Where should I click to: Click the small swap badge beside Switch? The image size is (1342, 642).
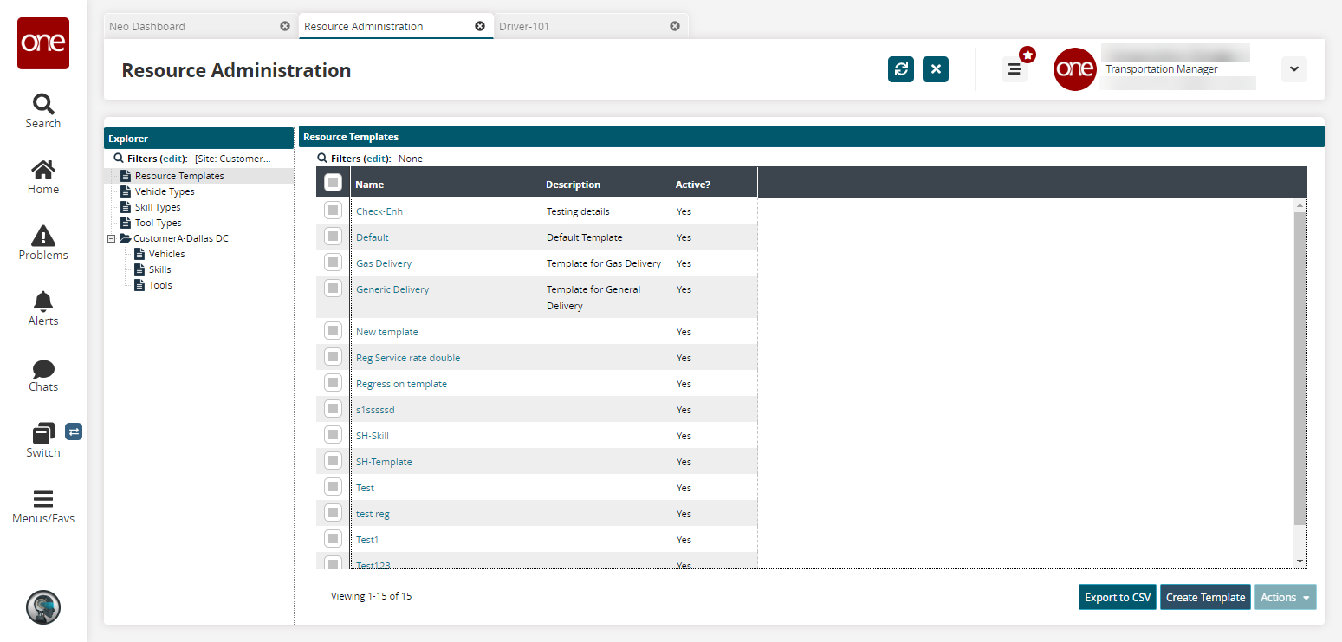click(74, 431)
